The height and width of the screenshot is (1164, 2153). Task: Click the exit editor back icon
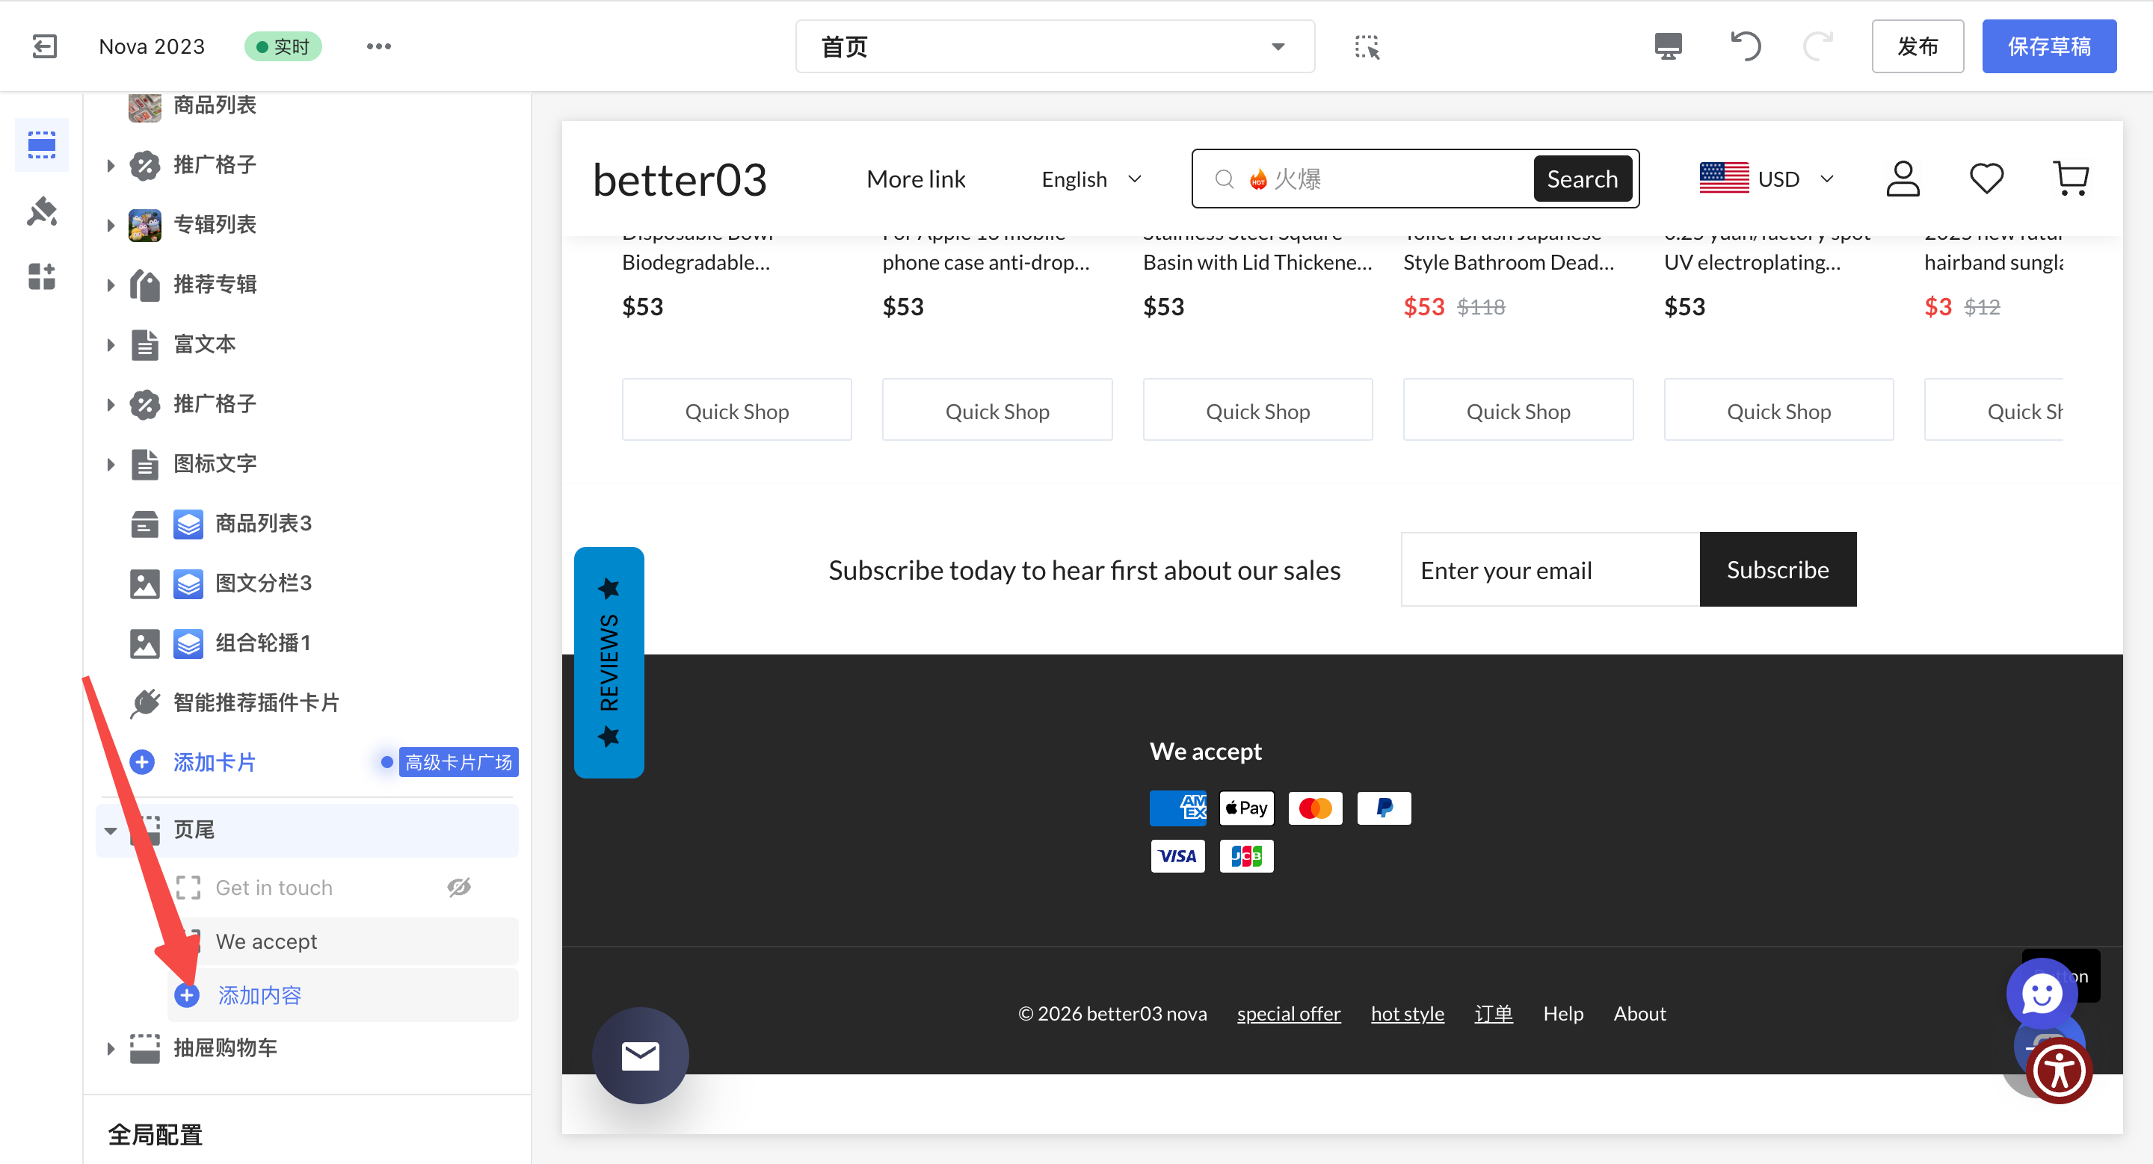[44, 46]
